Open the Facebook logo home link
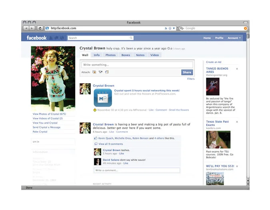 click(36, 38)
